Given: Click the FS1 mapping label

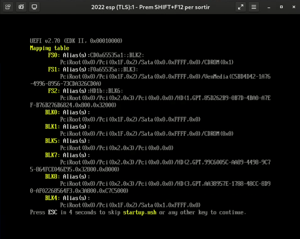Looking at the screenshot, I should 54,69.
